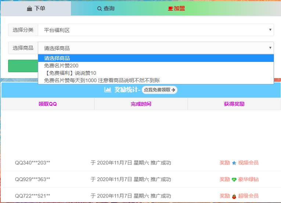Pick 免费名片赞每天到1000 option in list
The height and width of the screenshot is (203, 281).
click(102, 80)
